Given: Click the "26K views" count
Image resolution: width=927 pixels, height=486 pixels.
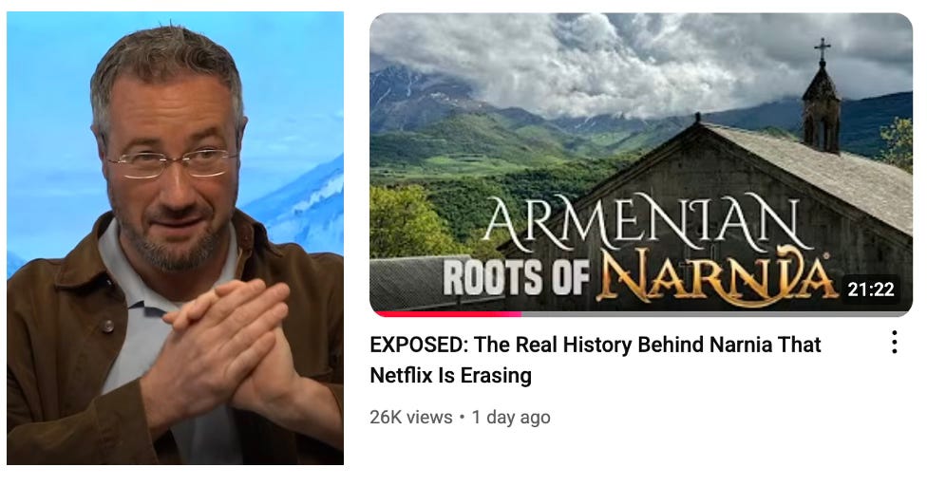Looking at the screenshot, I should pyautogui.click(x=411, y=418).
